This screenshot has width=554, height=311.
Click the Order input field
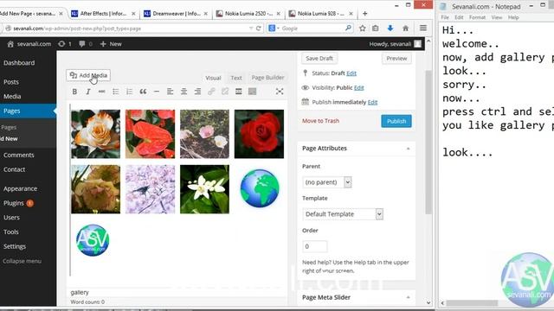point(314,246)
